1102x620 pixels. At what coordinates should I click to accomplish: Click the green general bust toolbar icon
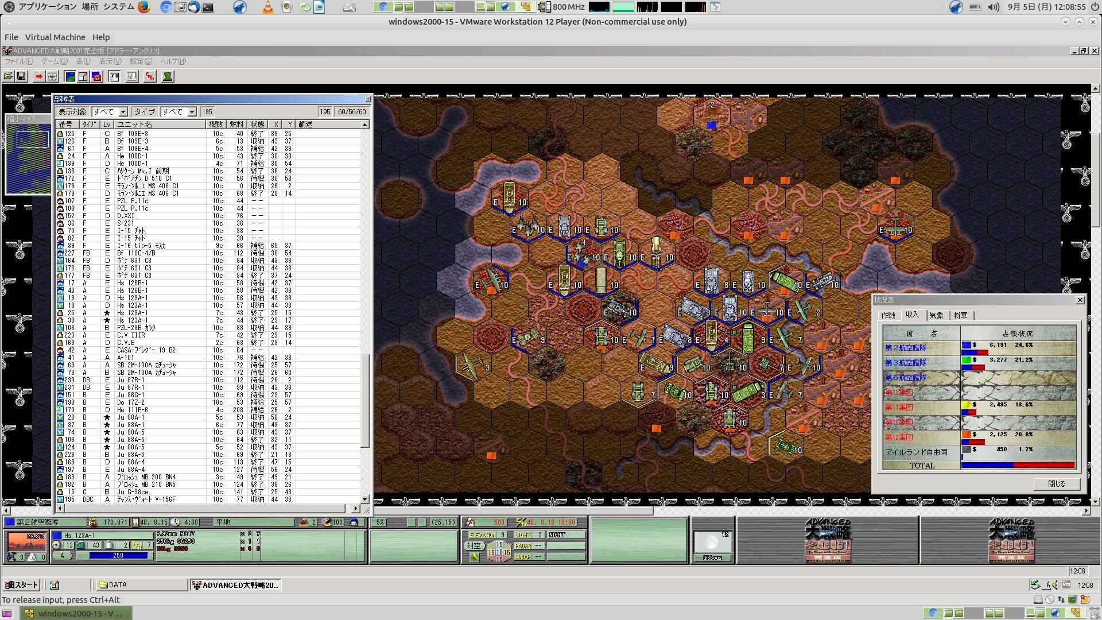point(168,76)
